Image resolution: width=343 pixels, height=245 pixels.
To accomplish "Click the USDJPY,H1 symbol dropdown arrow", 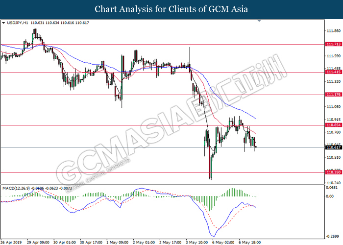I will point(3,23).
